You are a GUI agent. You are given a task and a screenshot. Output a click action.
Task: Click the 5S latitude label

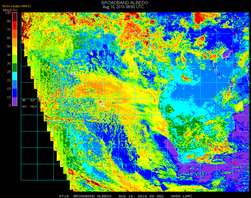pyautogui.click(x=235, y=66)
